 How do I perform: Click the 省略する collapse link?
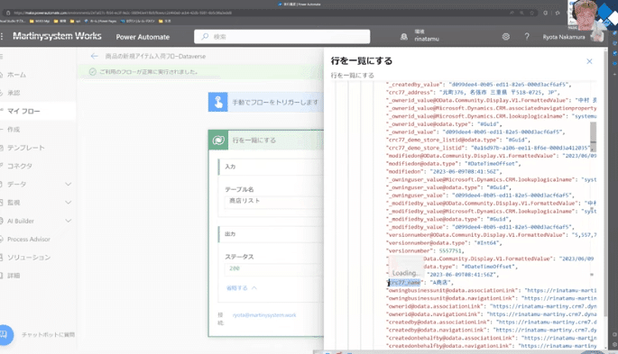click(x=241, y=288)
